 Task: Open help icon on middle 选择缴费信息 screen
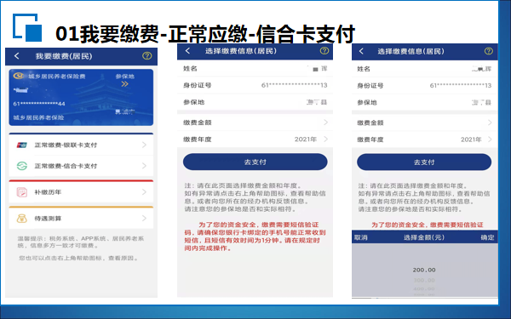324,50
